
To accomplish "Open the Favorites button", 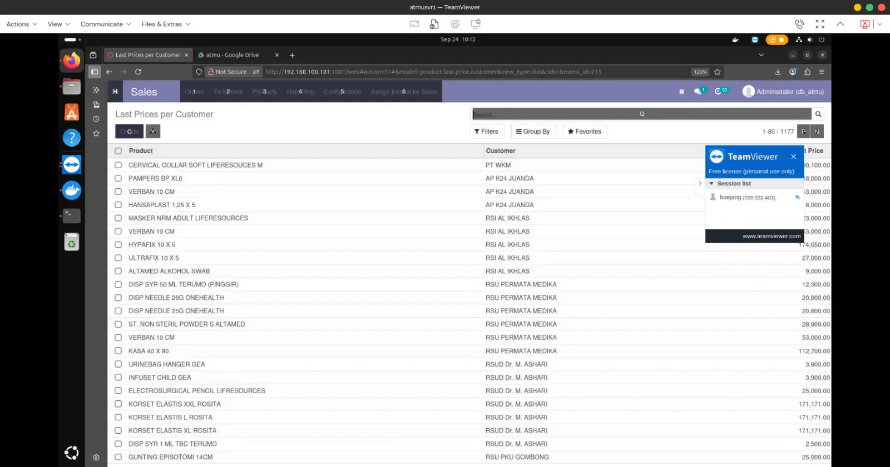I will point(584,132).
